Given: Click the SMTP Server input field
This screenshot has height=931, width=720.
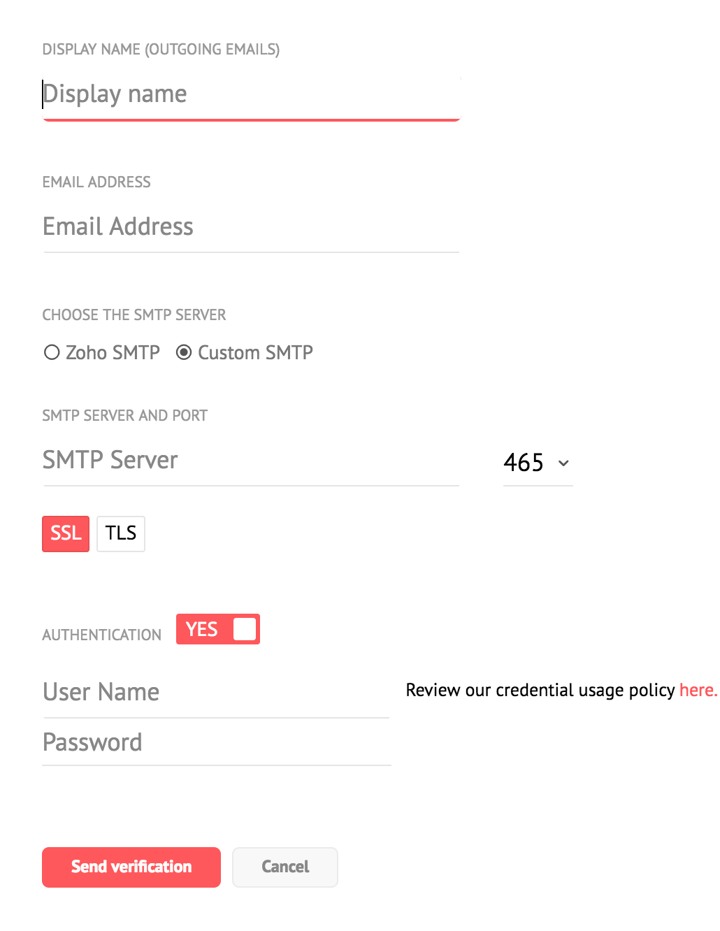Looking at the screenshot, I should tap(250, 461).
